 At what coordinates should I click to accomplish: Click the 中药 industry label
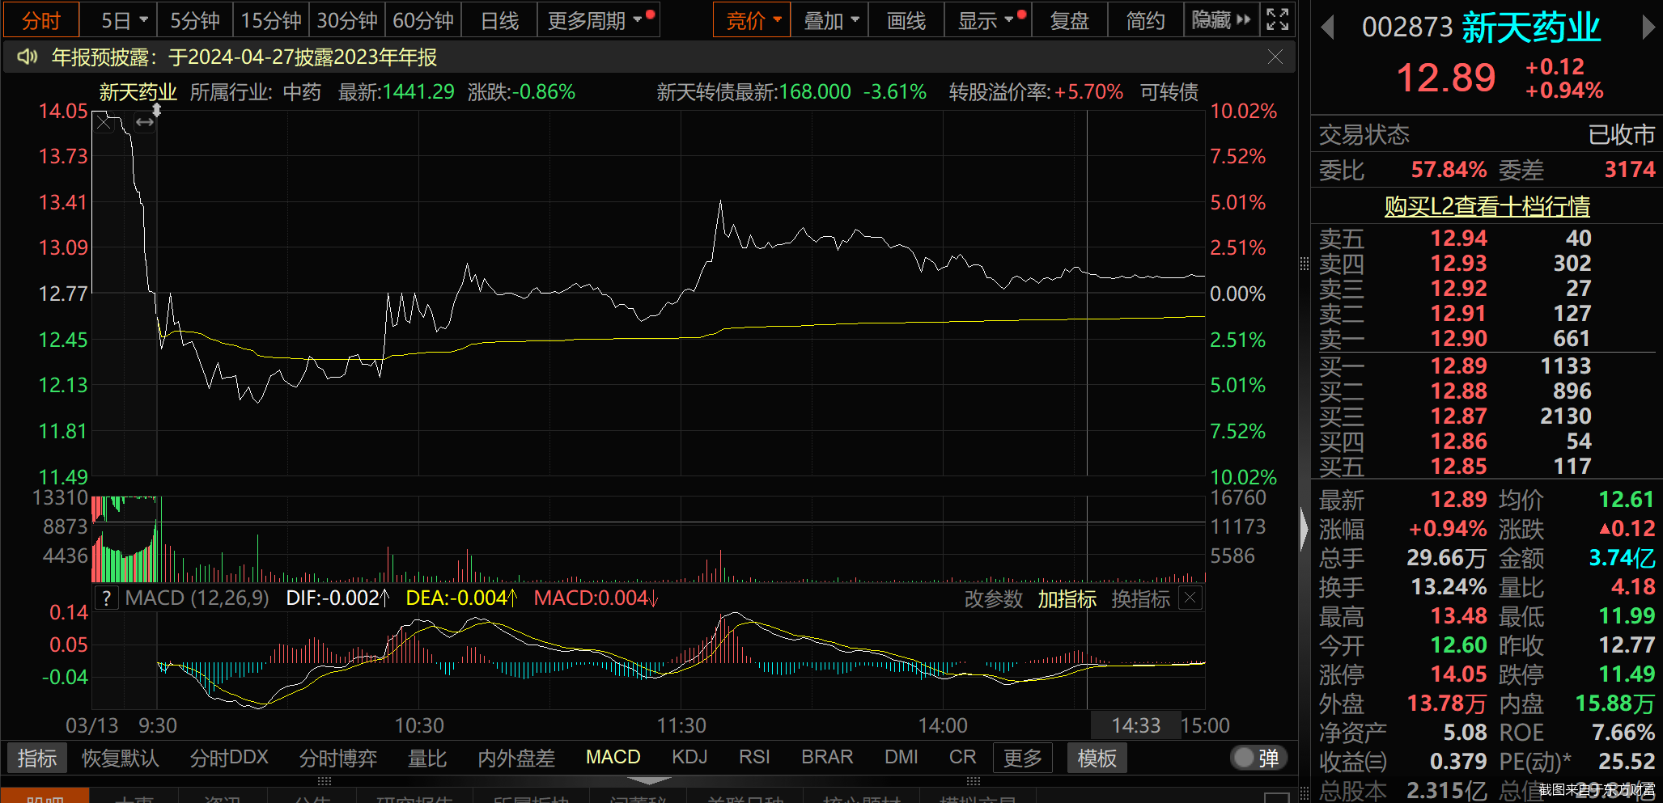(x=302, y=92)
